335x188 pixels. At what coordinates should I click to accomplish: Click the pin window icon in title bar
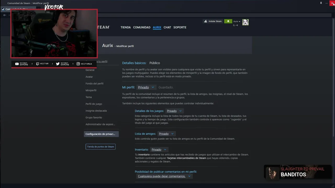point(321,3)
